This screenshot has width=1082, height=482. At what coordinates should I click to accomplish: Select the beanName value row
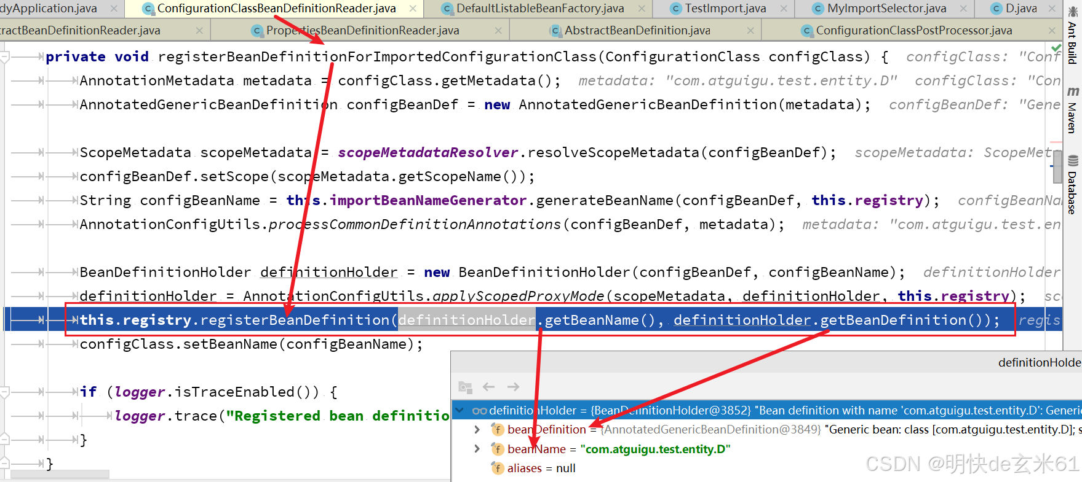click(x=766, y=449)
